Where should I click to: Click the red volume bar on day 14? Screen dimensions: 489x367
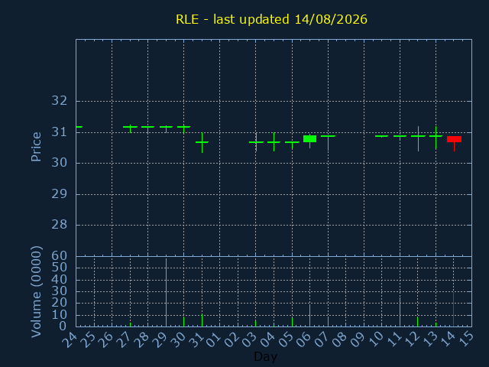tap(453, 309)
